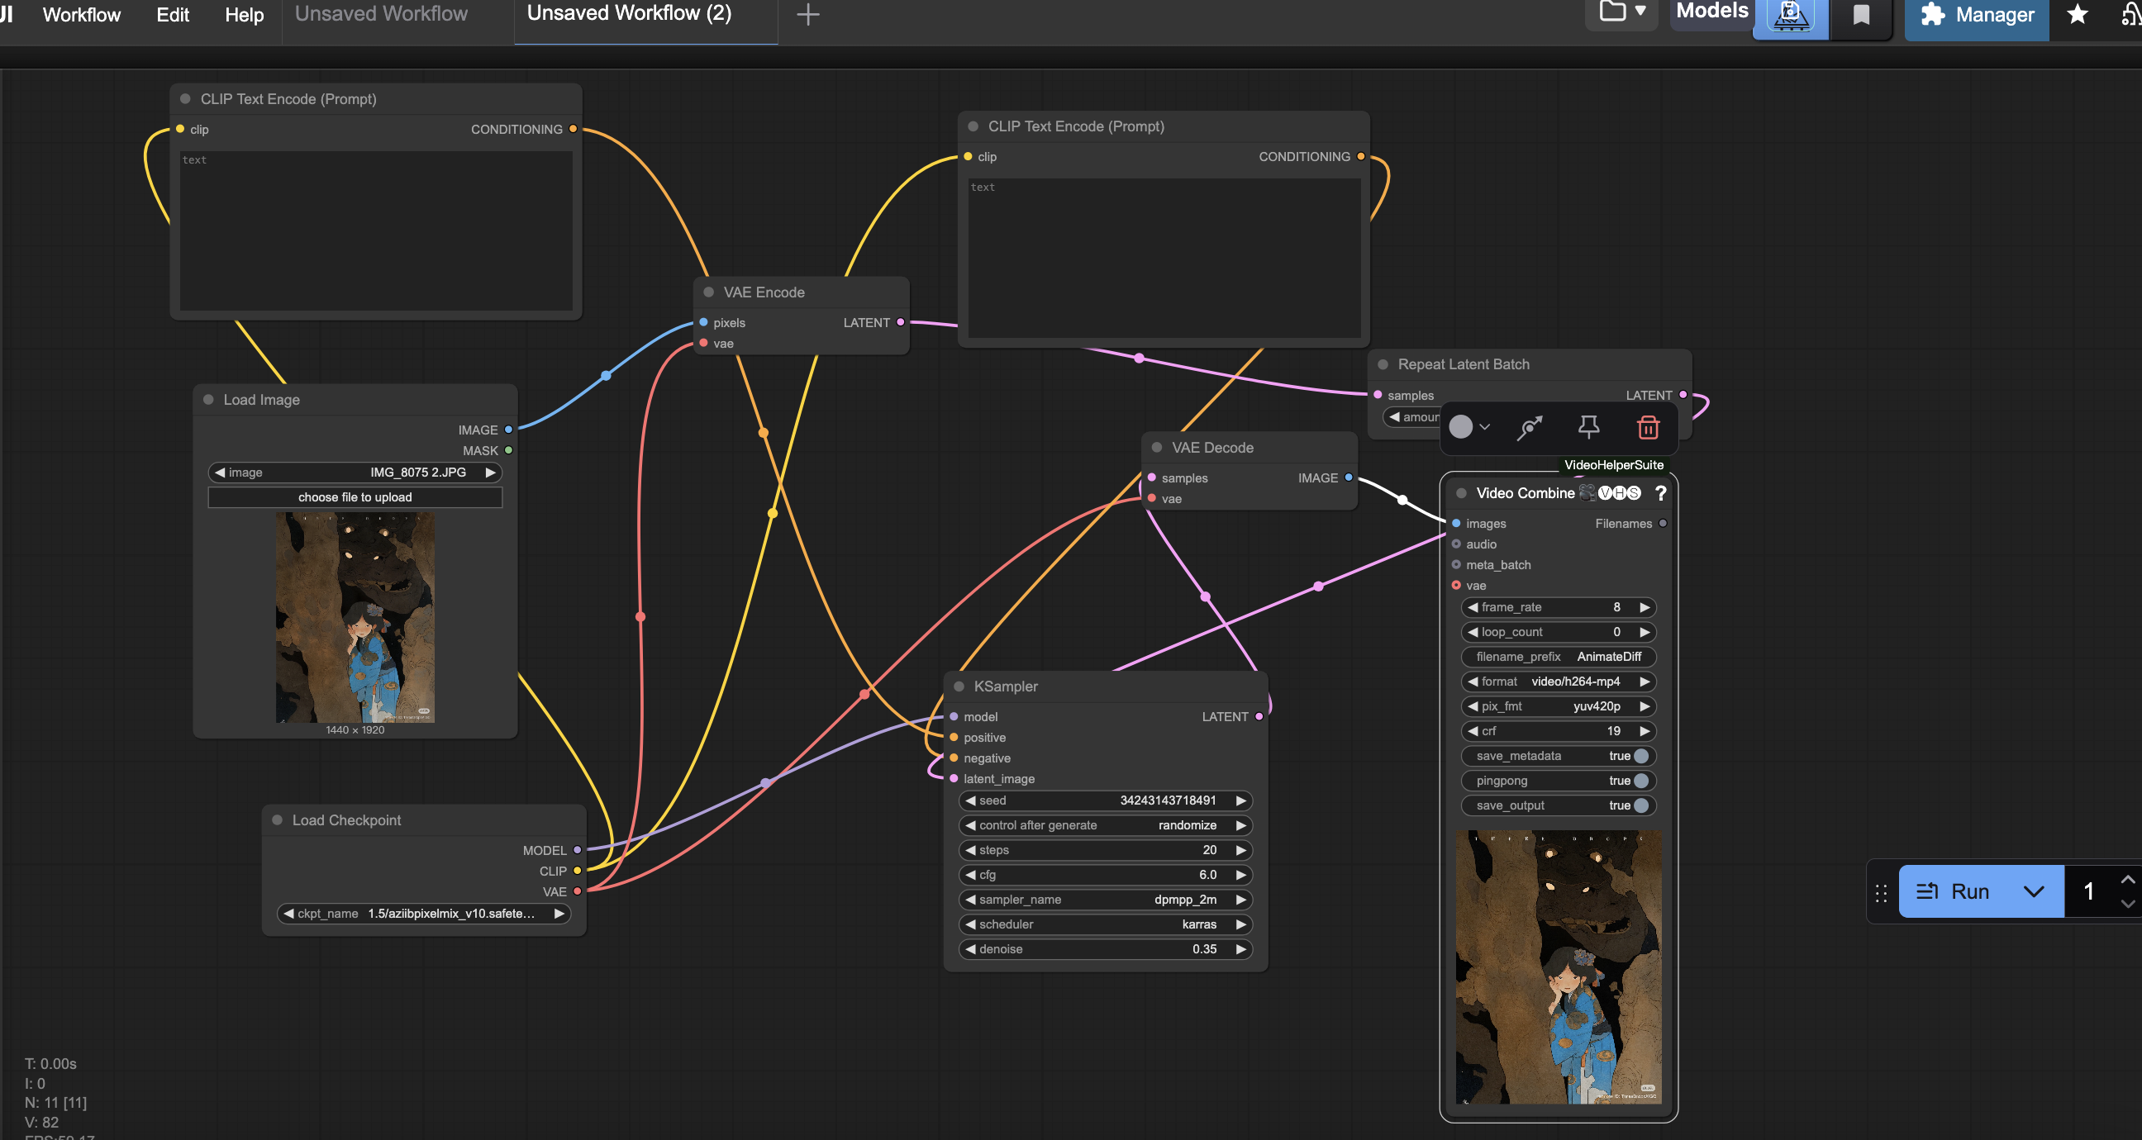Pin the selected node with pushpin icon
The width and height of the screenshot is (2142, 1140).
pyautogui.click(x=1588, y=427)
